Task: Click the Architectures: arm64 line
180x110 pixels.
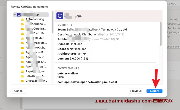Action: point(72,54)
